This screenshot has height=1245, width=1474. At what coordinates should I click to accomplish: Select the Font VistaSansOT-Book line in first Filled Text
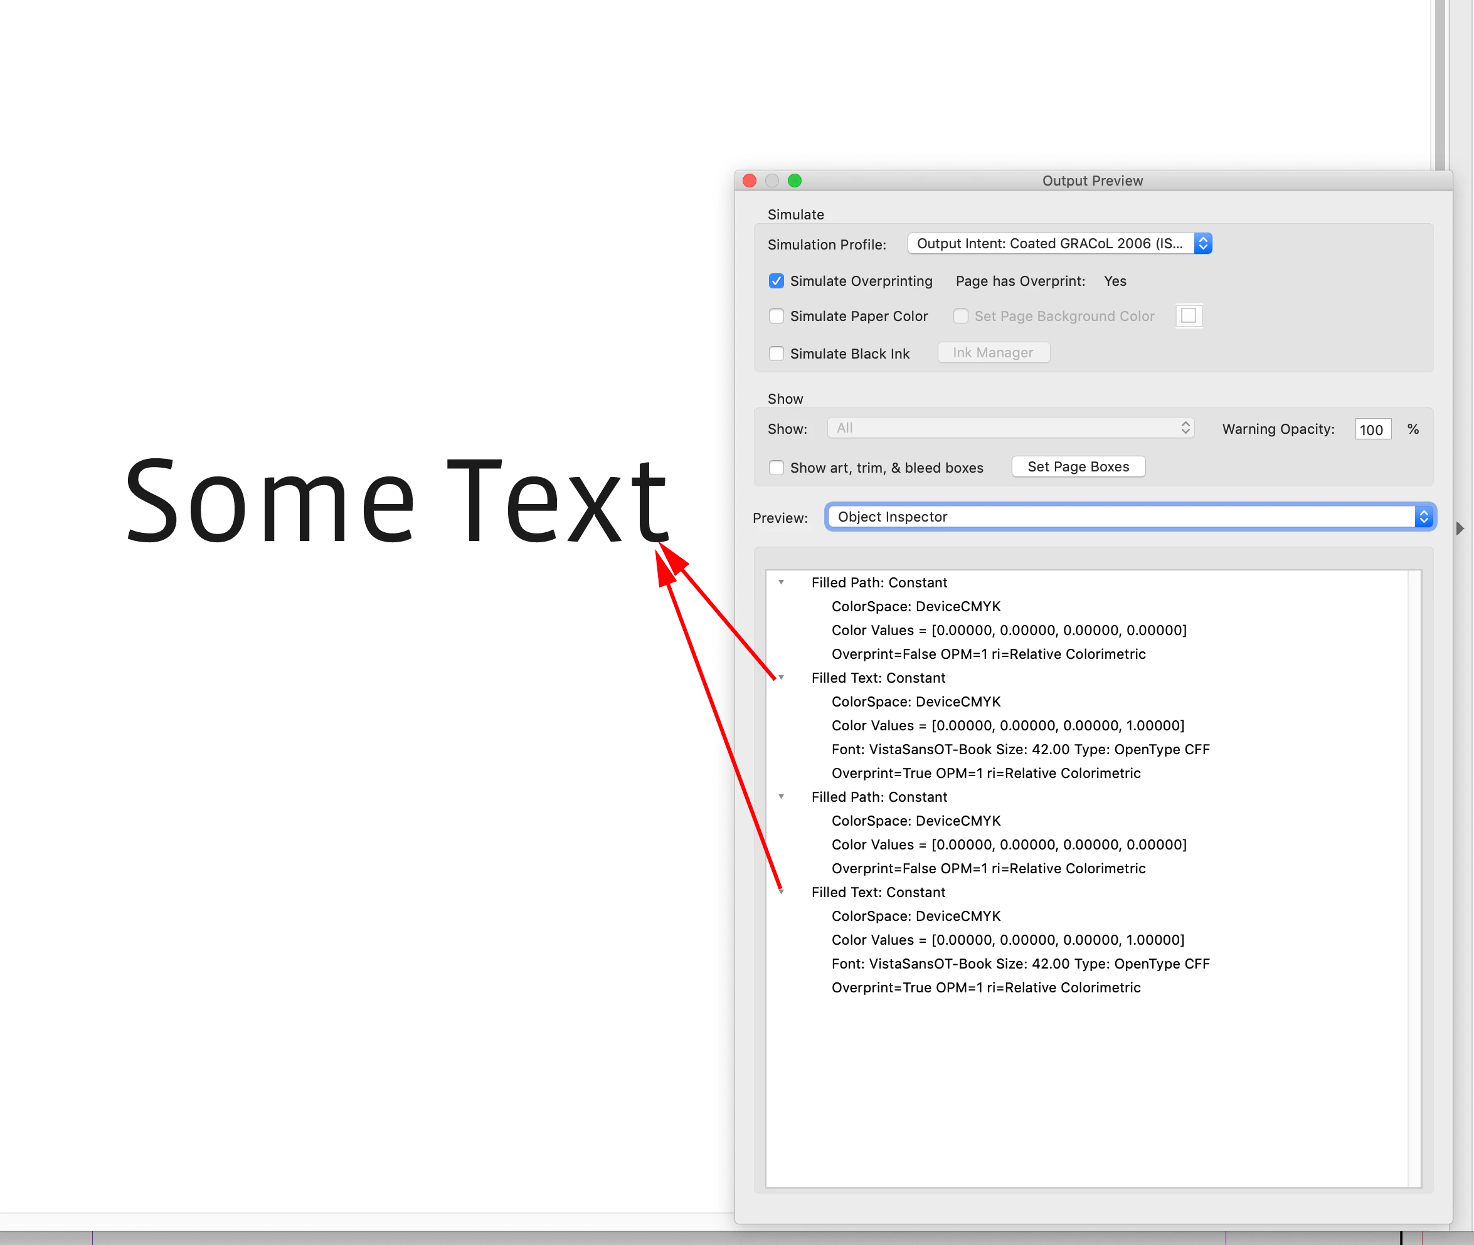point(1020,750)
